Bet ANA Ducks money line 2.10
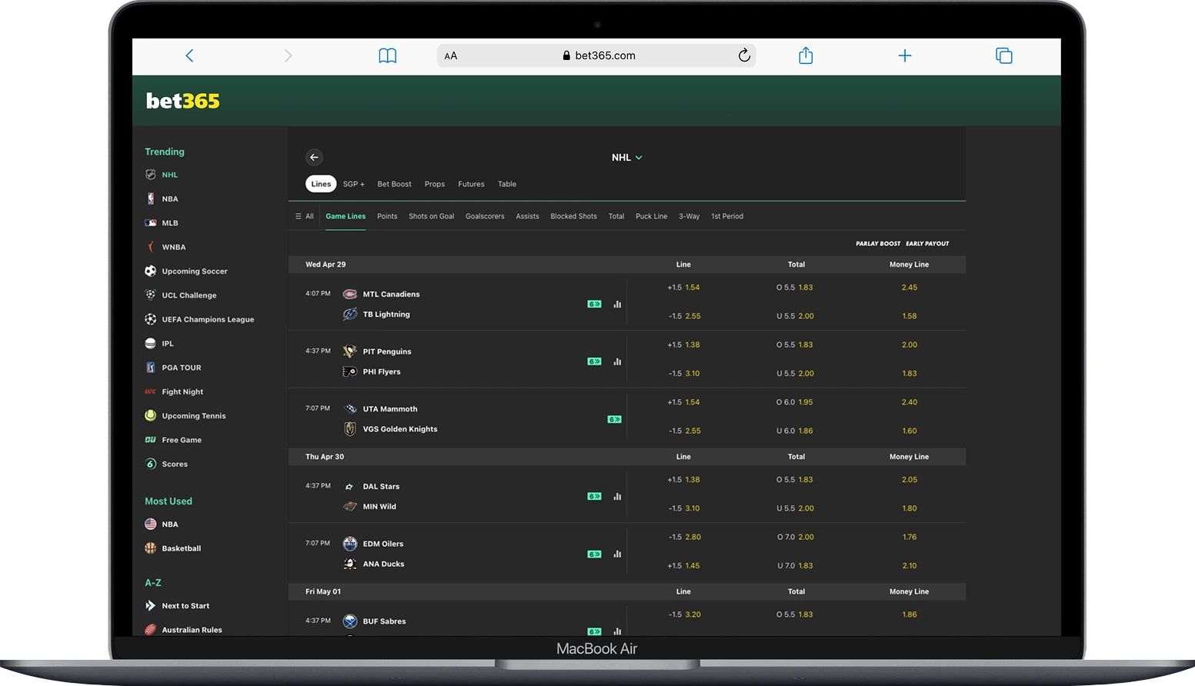Image resolution: width=1195 pixels, height=686 pixels. coord(910,565)
